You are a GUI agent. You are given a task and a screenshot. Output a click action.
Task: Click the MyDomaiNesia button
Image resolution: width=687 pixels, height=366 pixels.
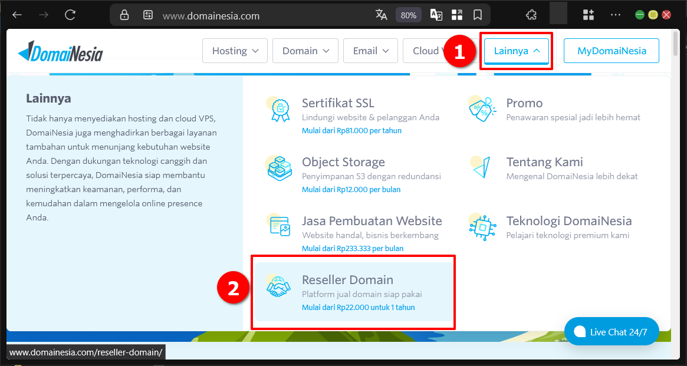pos(611,51)
